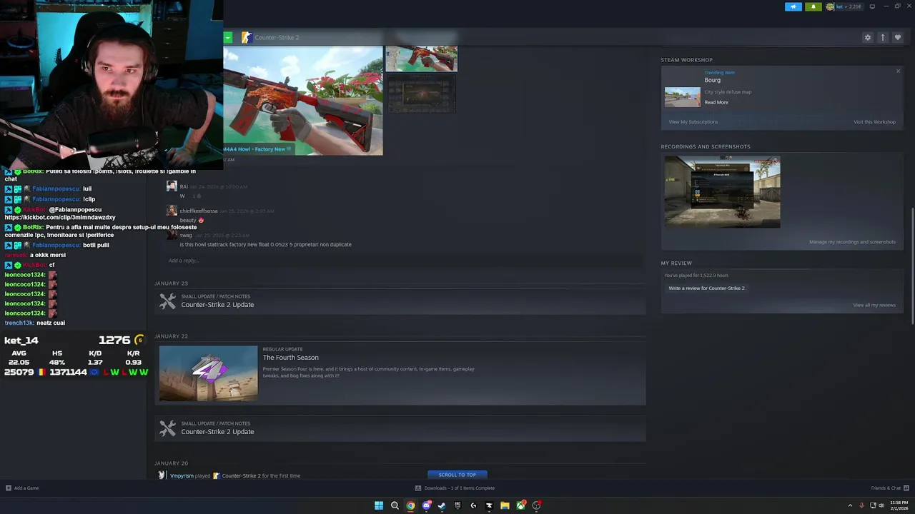915x514 pixels.
Task: Open Steam taskbar icon
Action: [442, 505]
